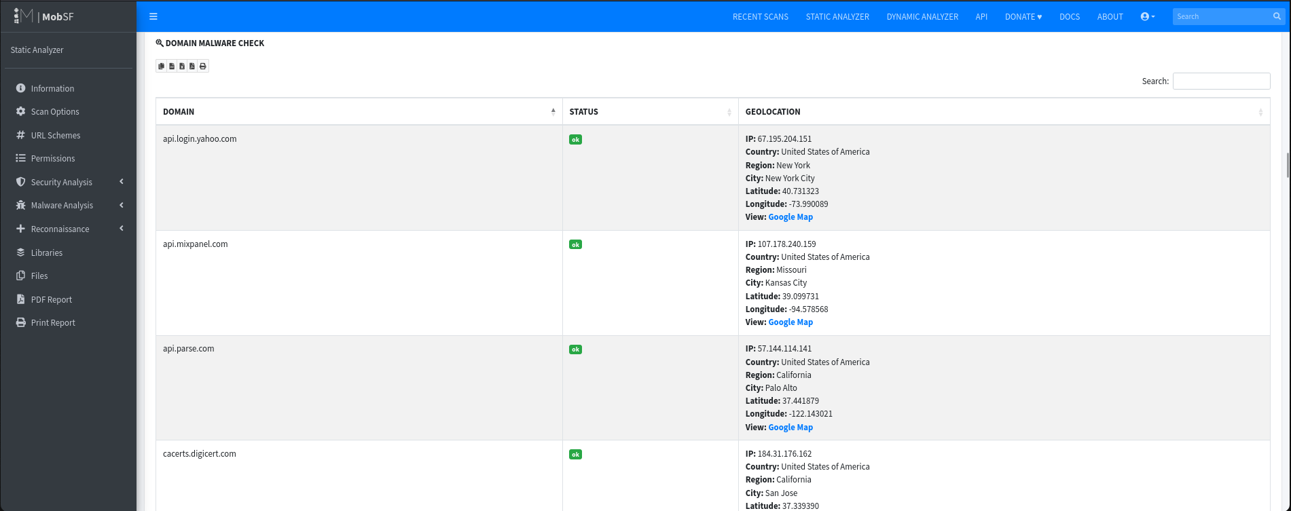Viewport: 1291px width, 511px height.
Task: Click Static Analyzer sidebar heading
Action: tap(37, 50)
